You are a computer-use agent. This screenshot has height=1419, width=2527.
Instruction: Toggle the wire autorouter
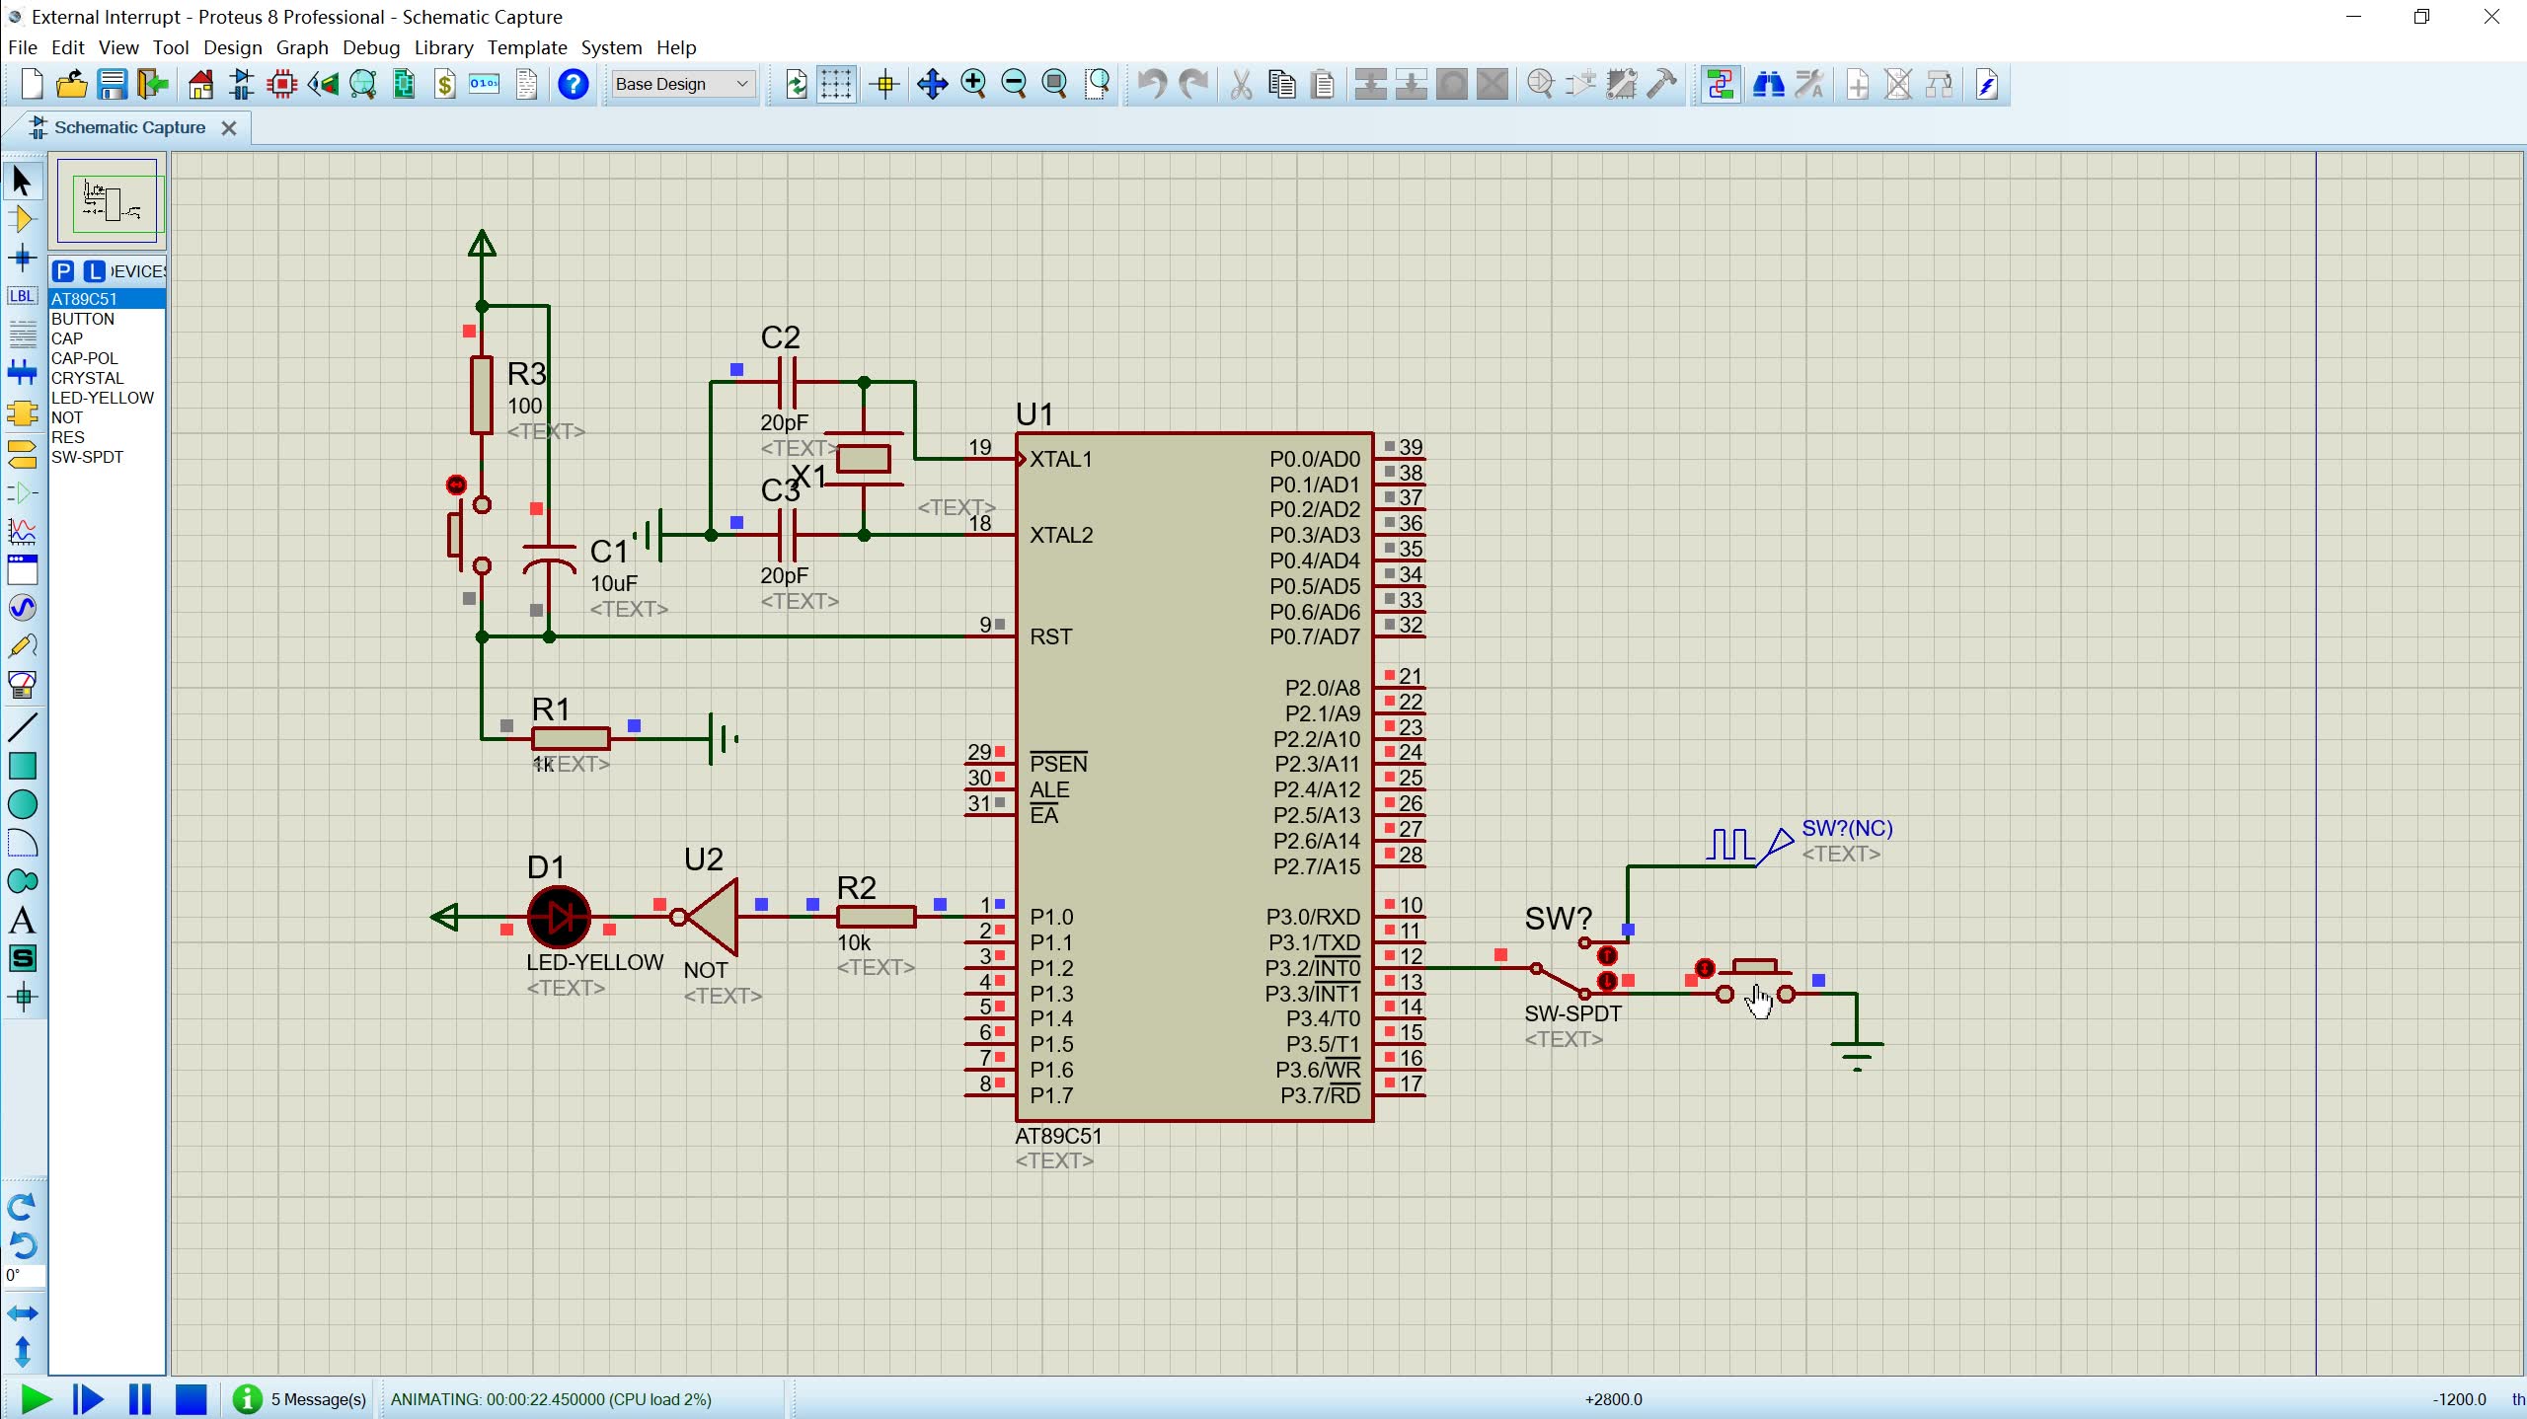pos(1721,85)
